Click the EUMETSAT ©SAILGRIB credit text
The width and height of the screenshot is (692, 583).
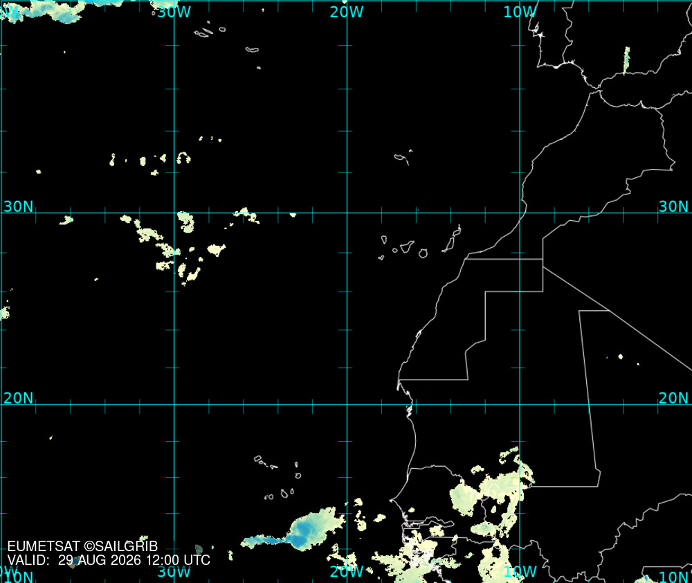click(82, 546)
